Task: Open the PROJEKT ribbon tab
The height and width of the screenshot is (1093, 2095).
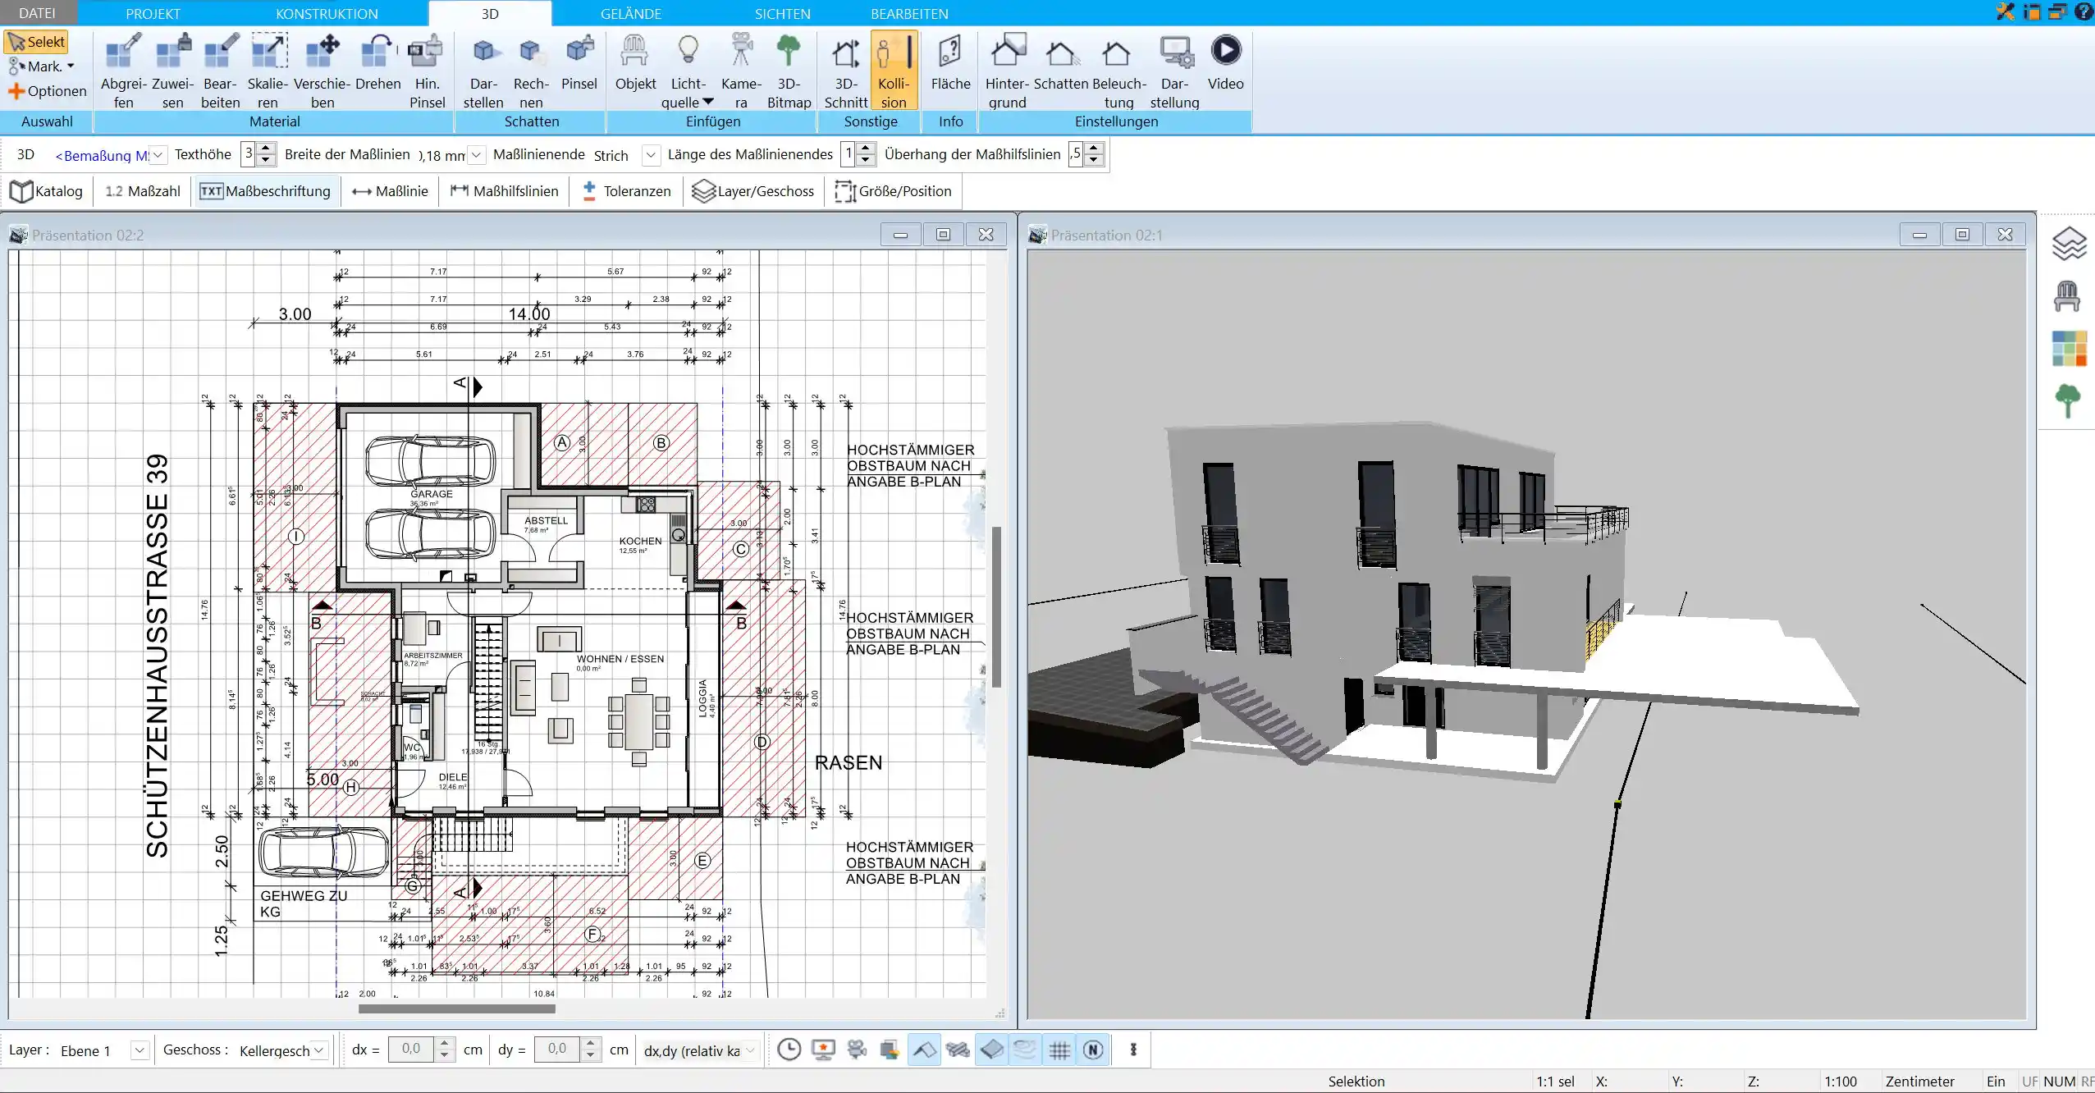Action: 153,13
